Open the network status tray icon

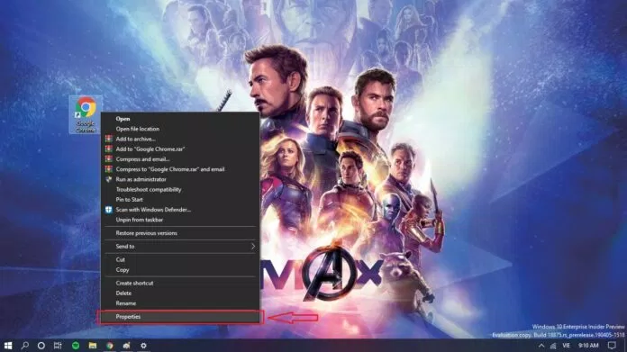tap(553, 346)
